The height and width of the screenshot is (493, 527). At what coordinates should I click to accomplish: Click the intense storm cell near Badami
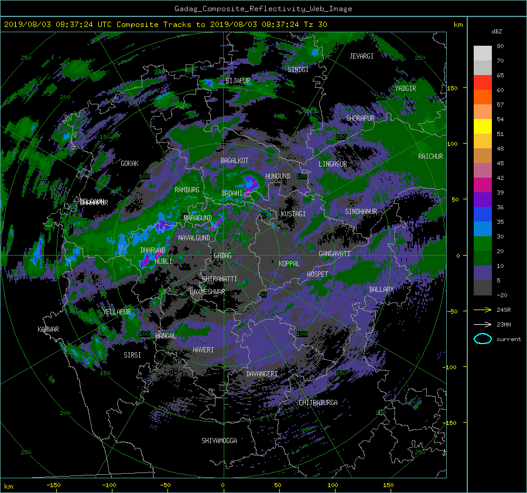249,185
